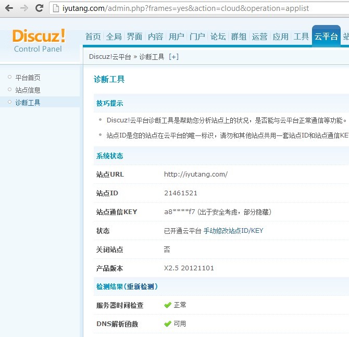Image resolution: width=349 pixels, height=337 pixels.
Task: Click the 站点ID row label
Action: click(107, 193)
